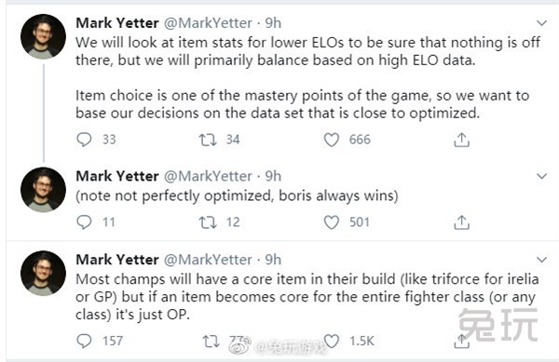
Task: Retweet the 'boris always wins' tweet
Action: (208, 222)
